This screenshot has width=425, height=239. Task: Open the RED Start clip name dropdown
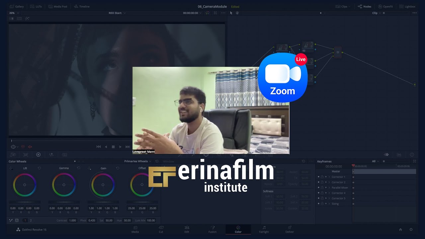tap(117, 13)
